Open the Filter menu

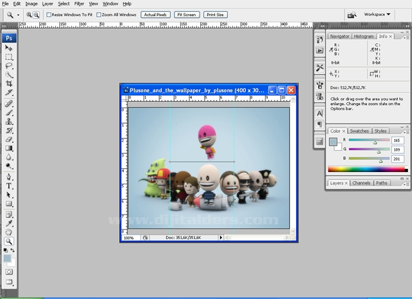79,4
